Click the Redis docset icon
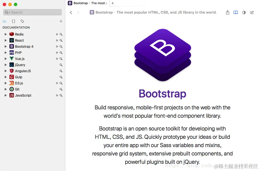This screenshot has height=171, width=260. click(12, 34)
